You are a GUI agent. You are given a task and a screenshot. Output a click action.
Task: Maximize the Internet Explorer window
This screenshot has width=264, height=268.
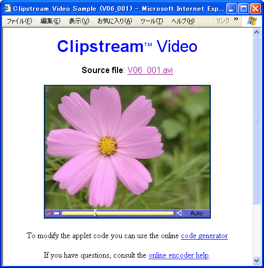(243, 8)
